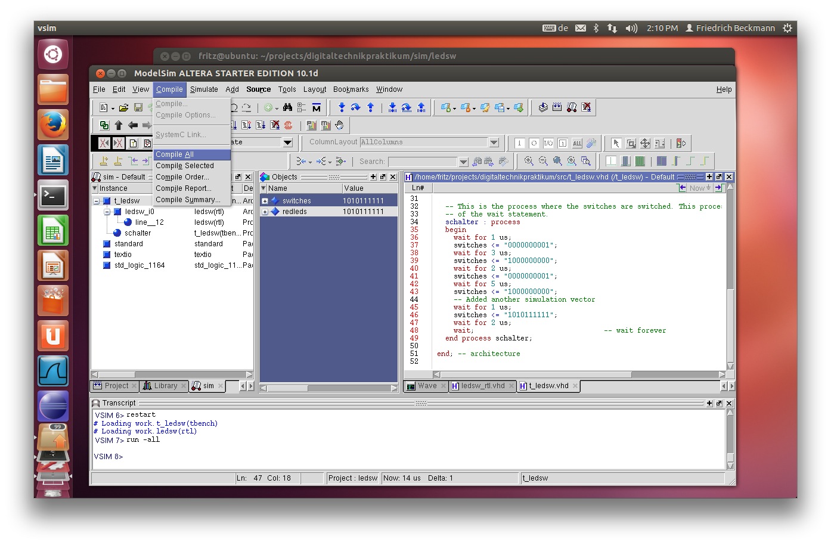Click the binoculars Find icon in toolbar
This screenshot has height=545, width=831.
[x=287, y=108]
